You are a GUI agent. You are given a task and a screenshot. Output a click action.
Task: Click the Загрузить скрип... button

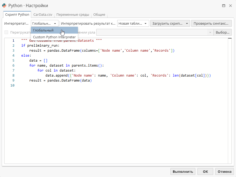167,24
